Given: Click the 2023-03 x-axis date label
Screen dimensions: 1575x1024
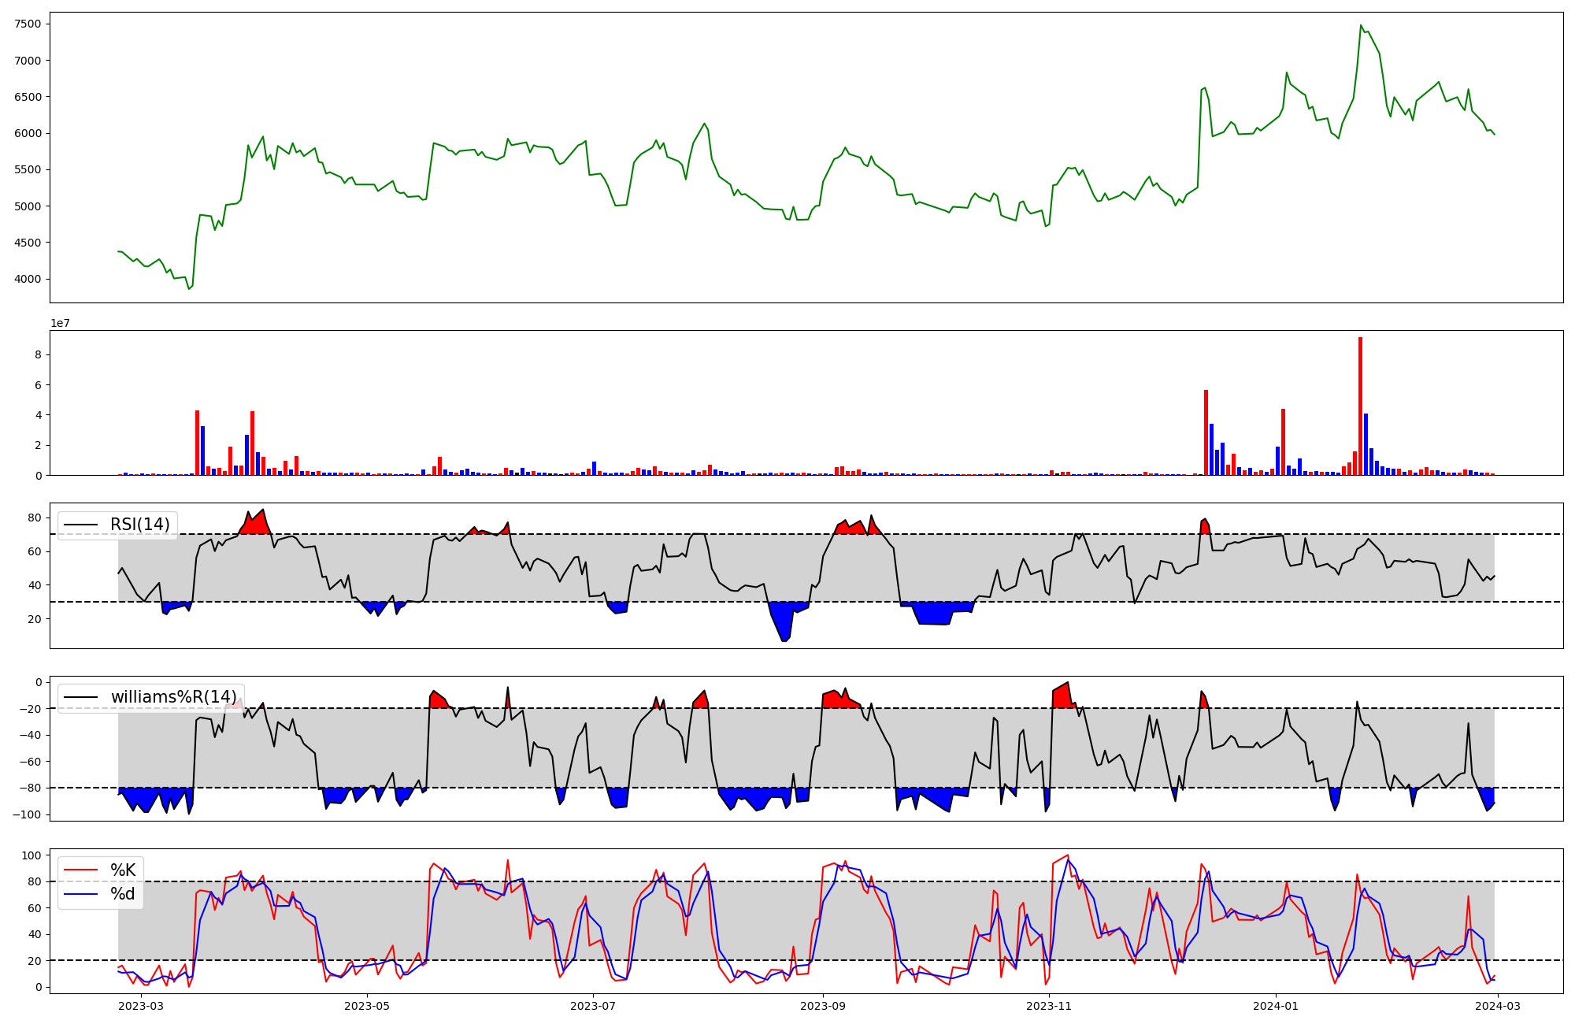Looking at the screenshot, I should point(142,1005).
